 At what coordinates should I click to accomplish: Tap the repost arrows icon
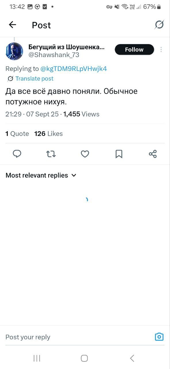[51, 154]
